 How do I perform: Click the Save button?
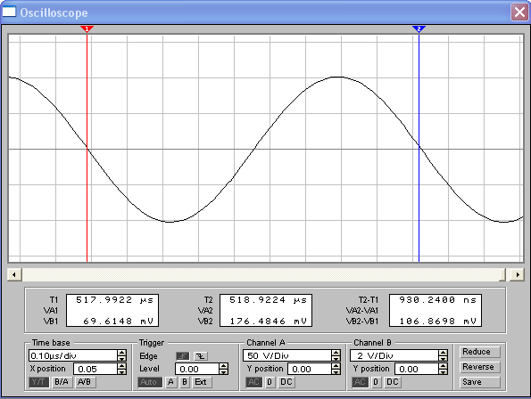479,382
